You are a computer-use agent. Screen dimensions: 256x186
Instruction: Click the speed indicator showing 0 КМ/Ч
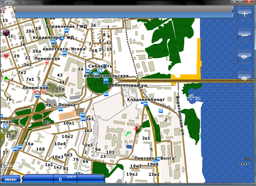point(65,179)
